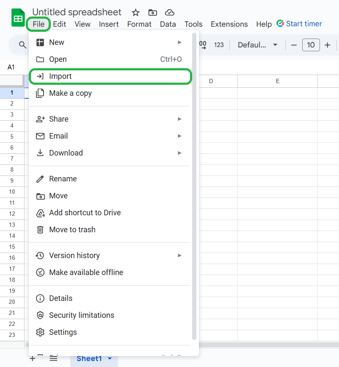Click the Security limitations shield icon

pyautogui.click(x=40, y=315)
